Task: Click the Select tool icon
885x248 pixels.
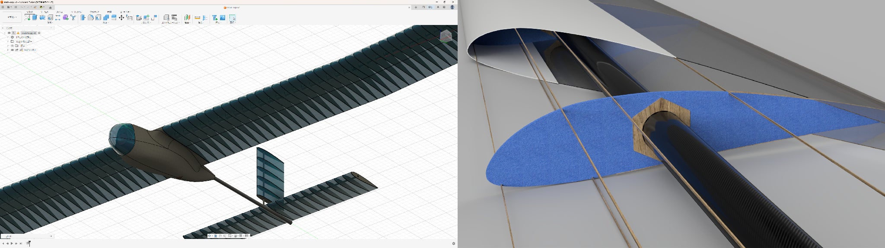Action: coord(232,18)
